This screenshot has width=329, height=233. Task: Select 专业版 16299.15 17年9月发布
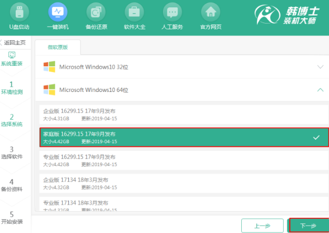(184, 160)
